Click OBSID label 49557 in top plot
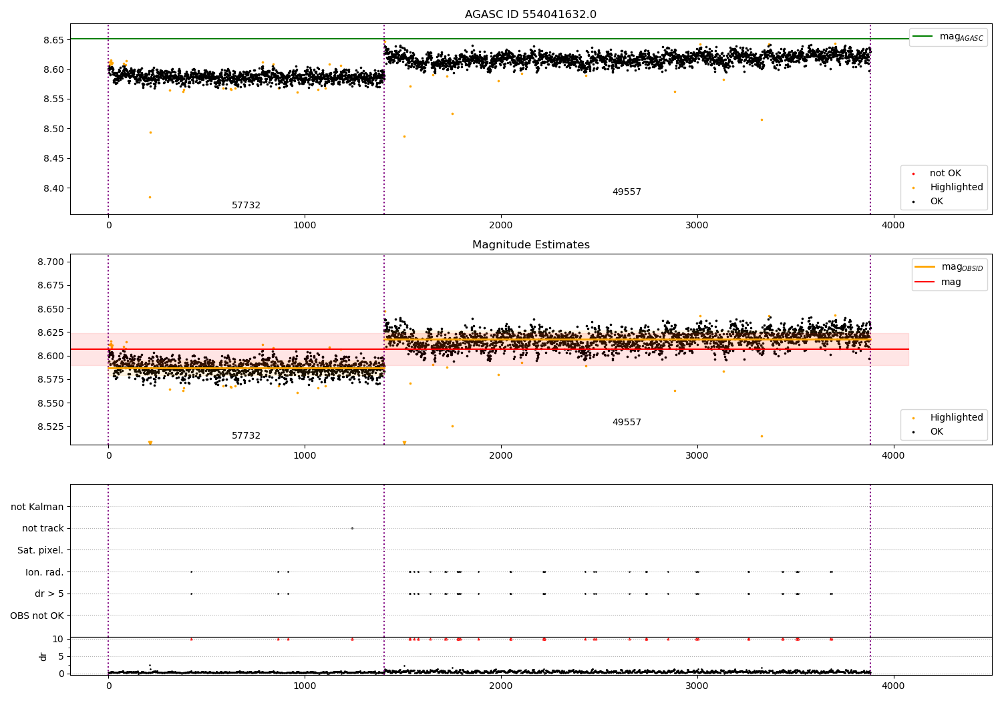 click(x=627, y=192)
